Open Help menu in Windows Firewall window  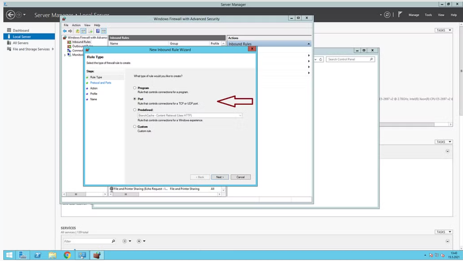click(97, 25)
